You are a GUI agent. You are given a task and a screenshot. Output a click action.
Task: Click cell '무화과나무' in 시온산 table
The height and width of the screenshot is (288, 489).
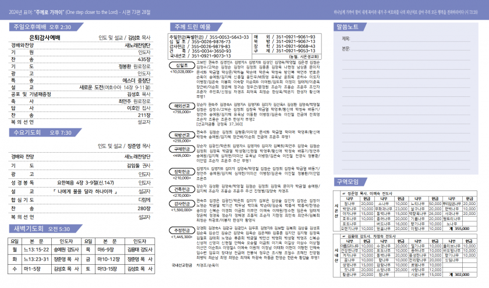(x=384, y=208)
